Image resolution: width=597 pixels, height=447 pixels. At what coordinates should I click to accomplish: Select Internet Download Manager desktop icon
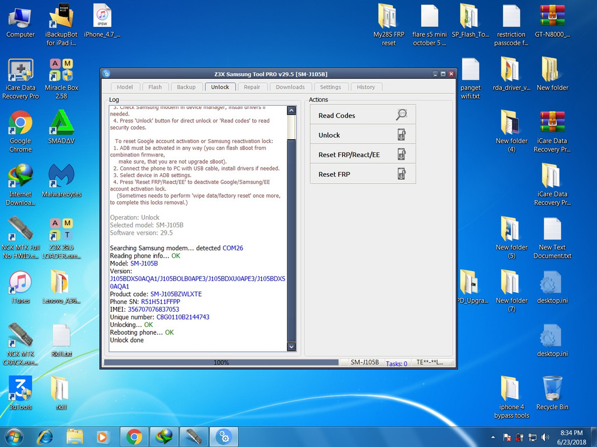coord(21,185)
